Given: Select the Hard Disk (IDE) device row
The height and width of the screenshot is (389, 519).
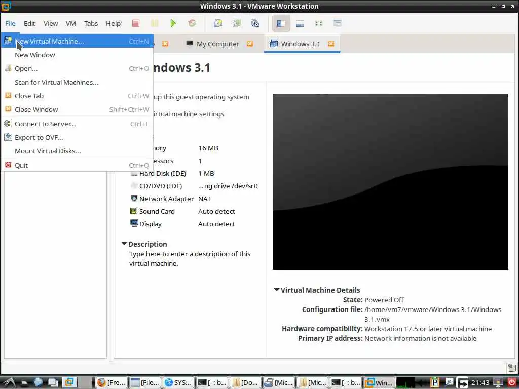Looking at the screenshot, I should pos(194,173).
